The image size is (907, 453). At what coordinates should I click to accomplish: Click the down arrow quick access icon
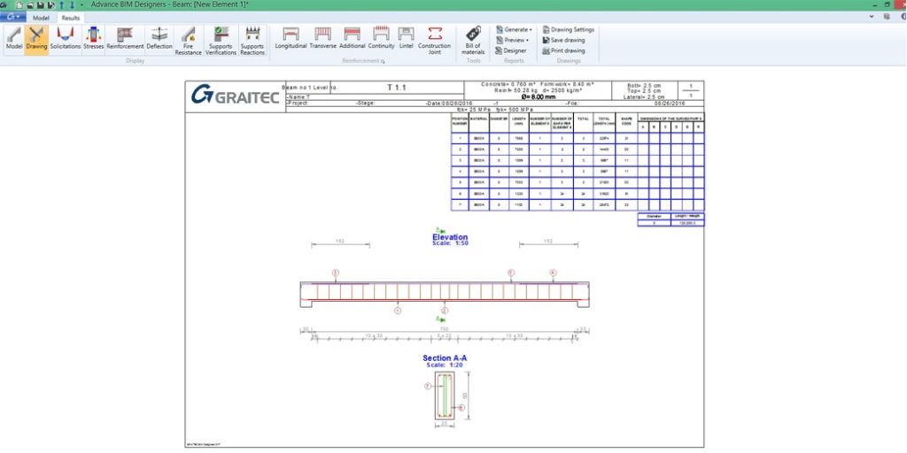[x=72, y=4]
